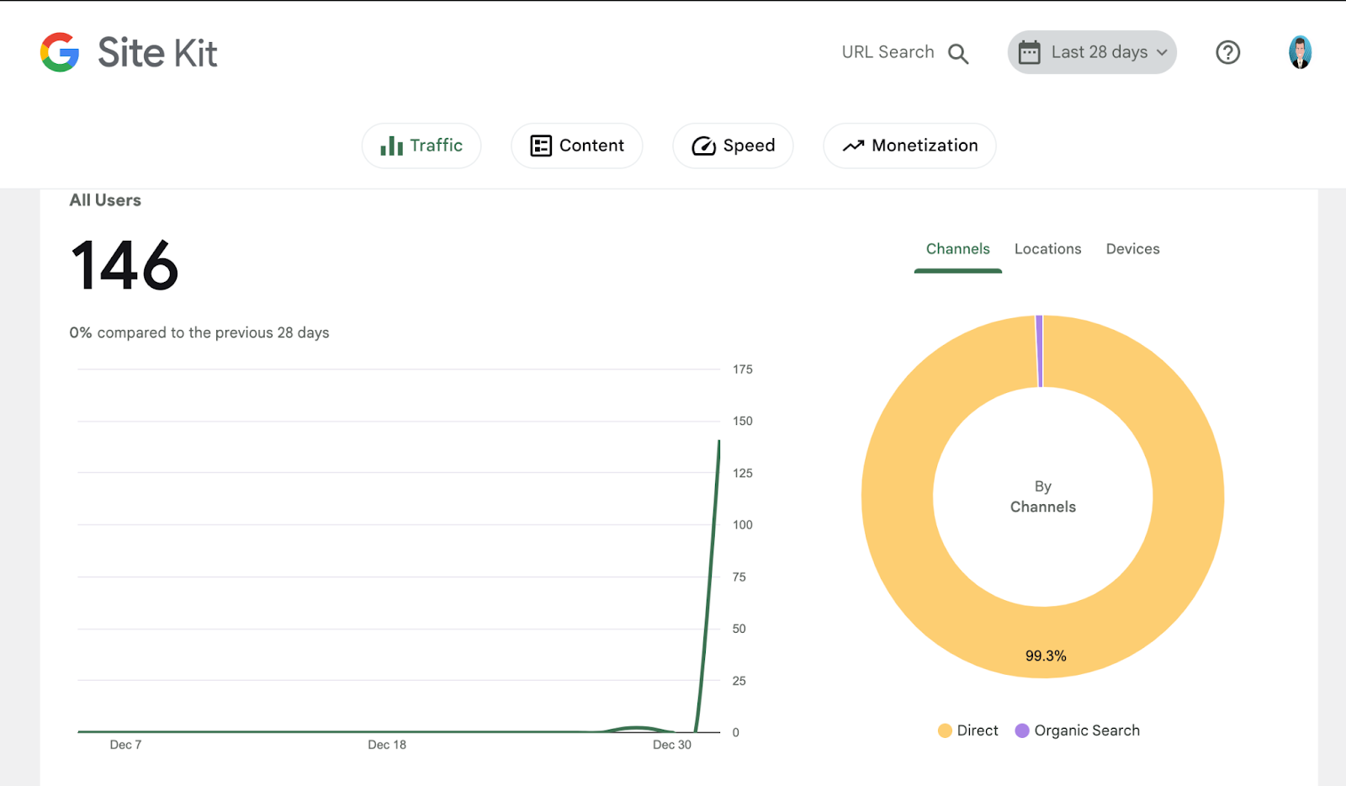Open the user avatar menu
The width and height of the screenshot is (1346, 786).
pyautogui.click(x=1300, y=52)
